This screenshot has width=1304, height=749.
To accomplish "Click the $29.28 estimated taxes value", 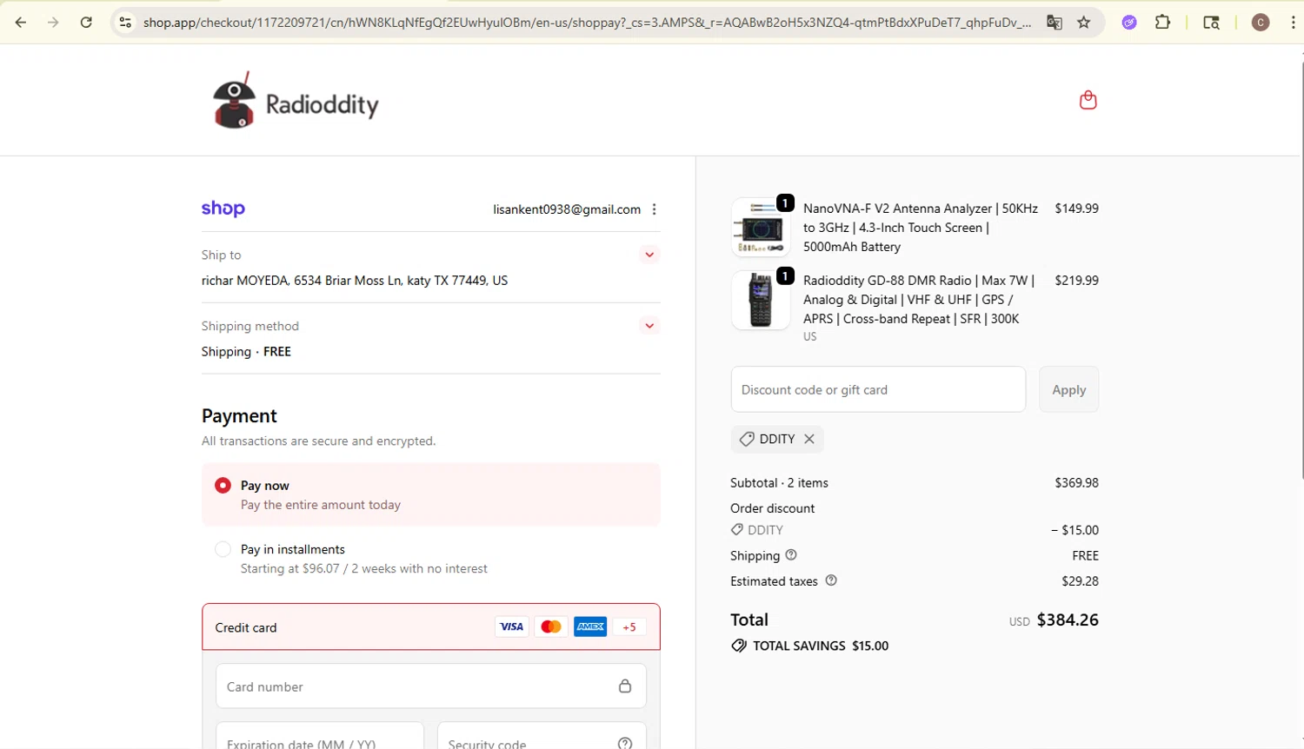I will click(1080, 581).
